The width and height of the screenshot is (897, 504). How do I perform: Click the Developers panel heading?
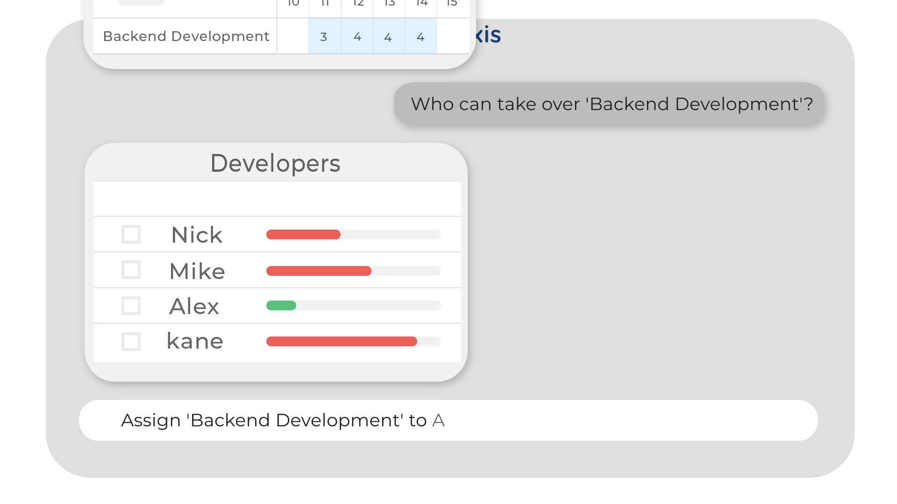(275, 163)
